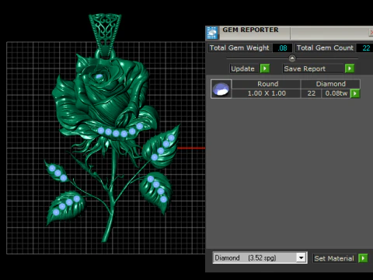
Task: Click the 0.08tw weight cell
Action: [336, 93]
